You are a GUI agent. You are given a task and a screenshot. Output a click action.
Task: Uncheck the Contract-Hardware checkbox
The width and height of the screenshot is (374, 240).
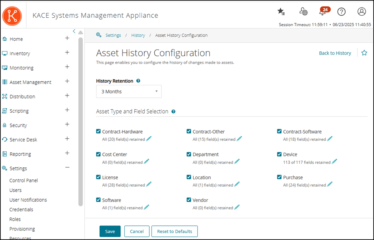[x=98, y=131]
